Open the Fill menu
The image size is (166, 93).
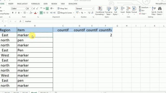pyautogui.click(x=142, y=11)
